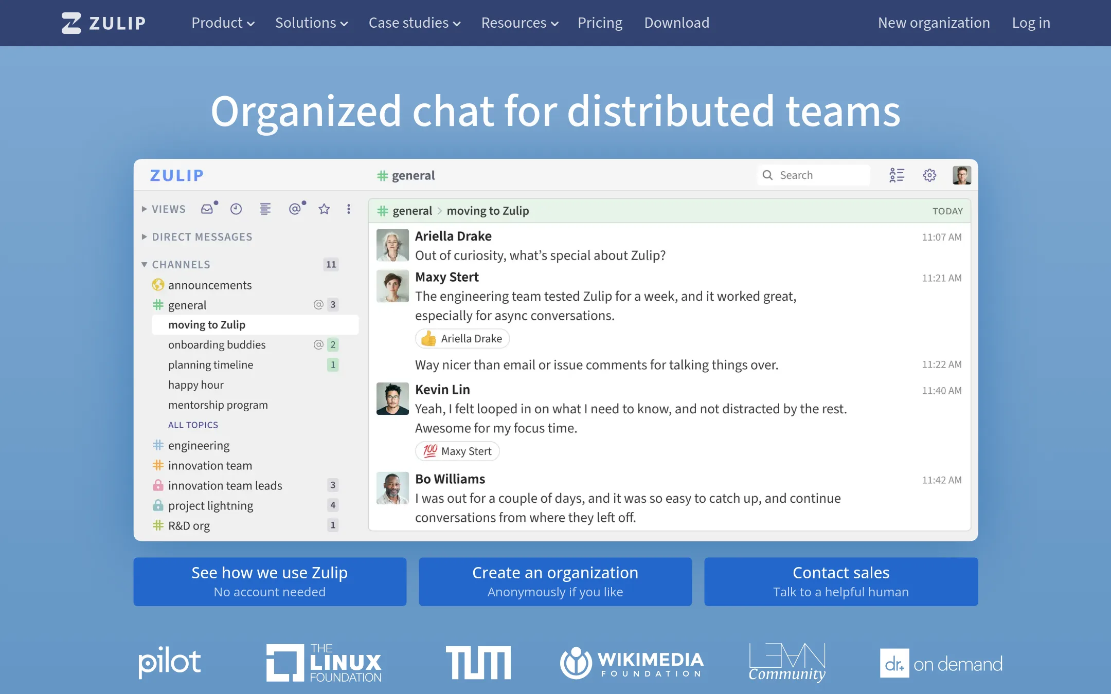The height and width of the screenshot is (694, 1111).
Task: Click the 100 reaction by Maxy Stert
Action: pyautogui.click(x=457, y=451)
